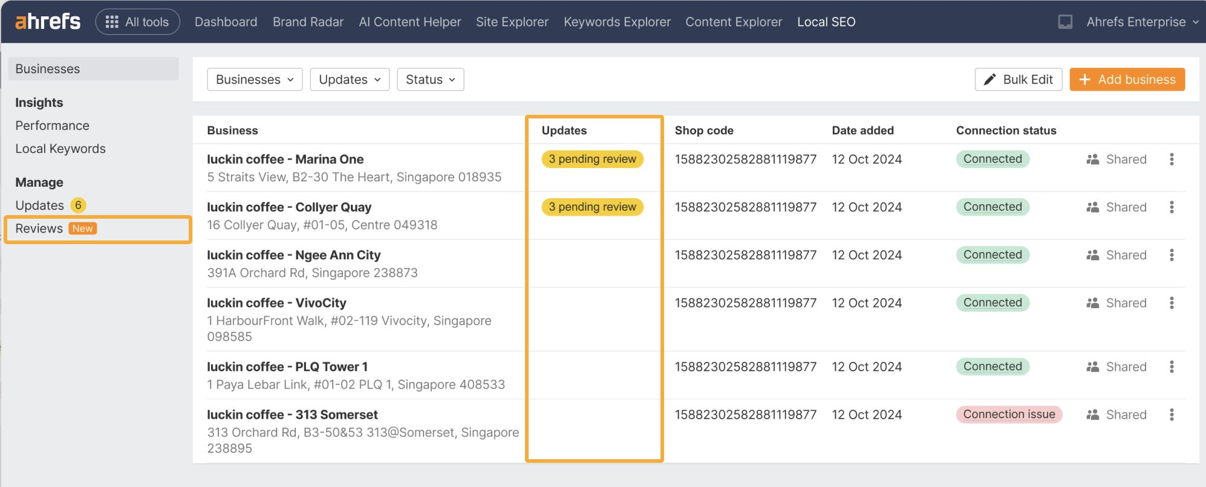Click the Connection issue status badge
Screen dimensions: 1206x487
click(1009, 414)
